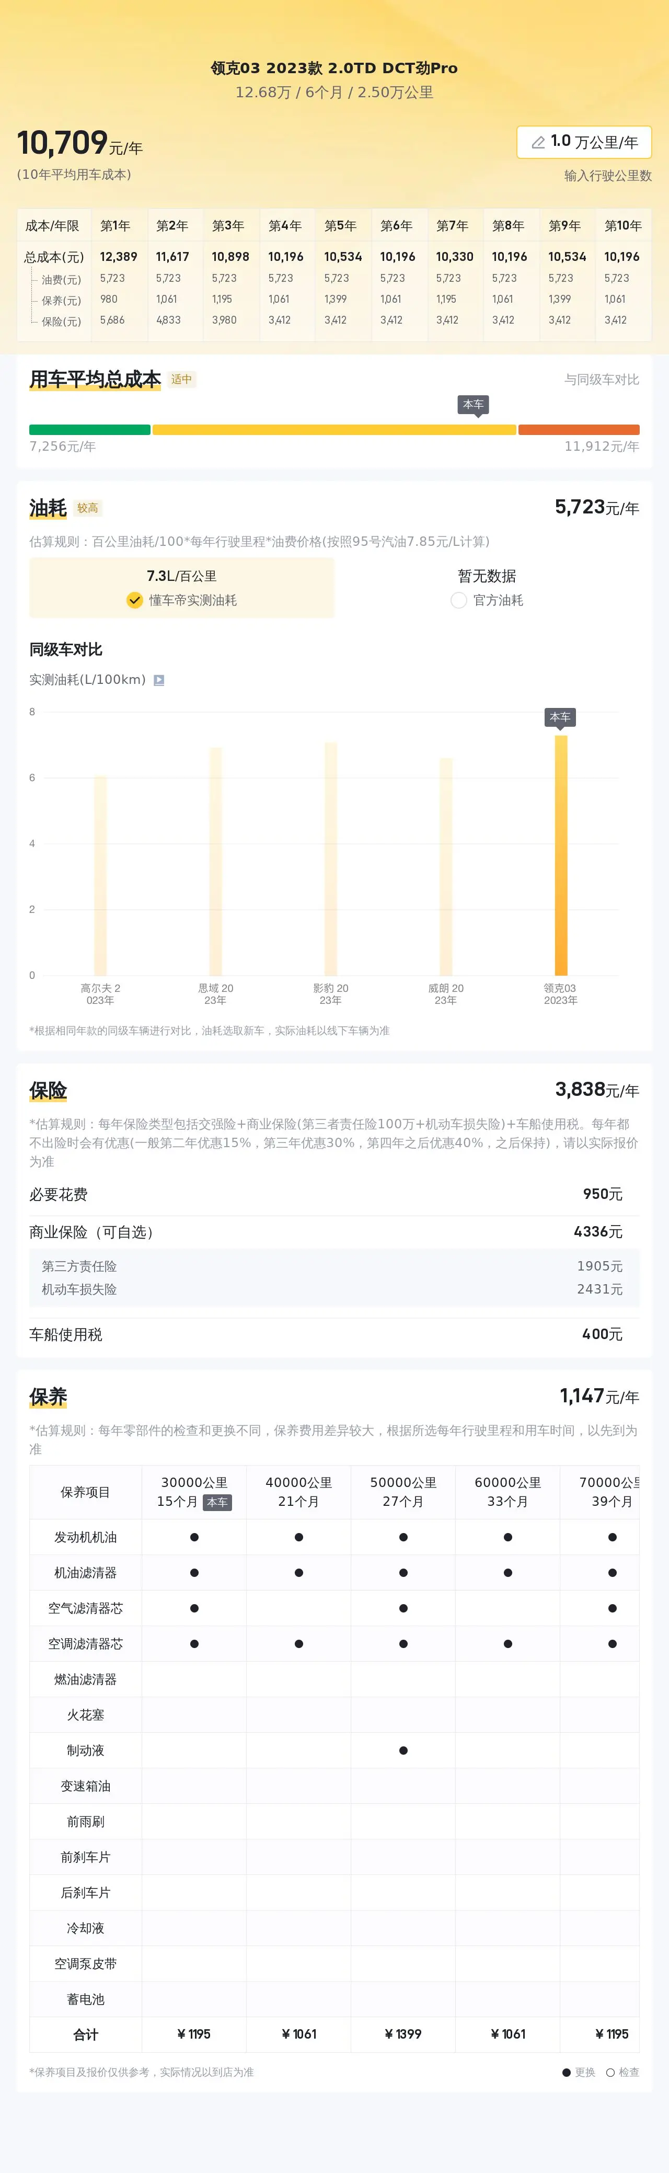Click the 本车 tooltip above the 领克03 bar
Screen dimensions: 669x2173
560,717
